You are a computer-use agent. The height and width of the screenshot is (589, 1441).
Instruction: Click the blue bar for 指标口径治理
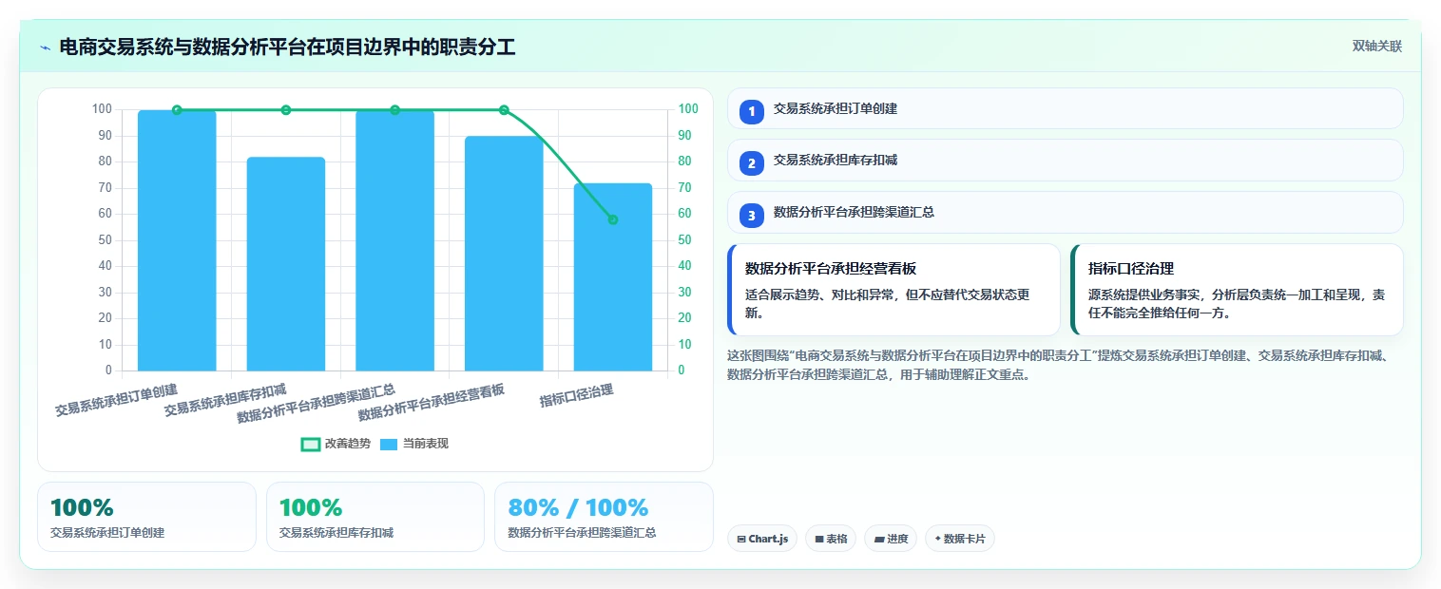[x=613, y=276]
